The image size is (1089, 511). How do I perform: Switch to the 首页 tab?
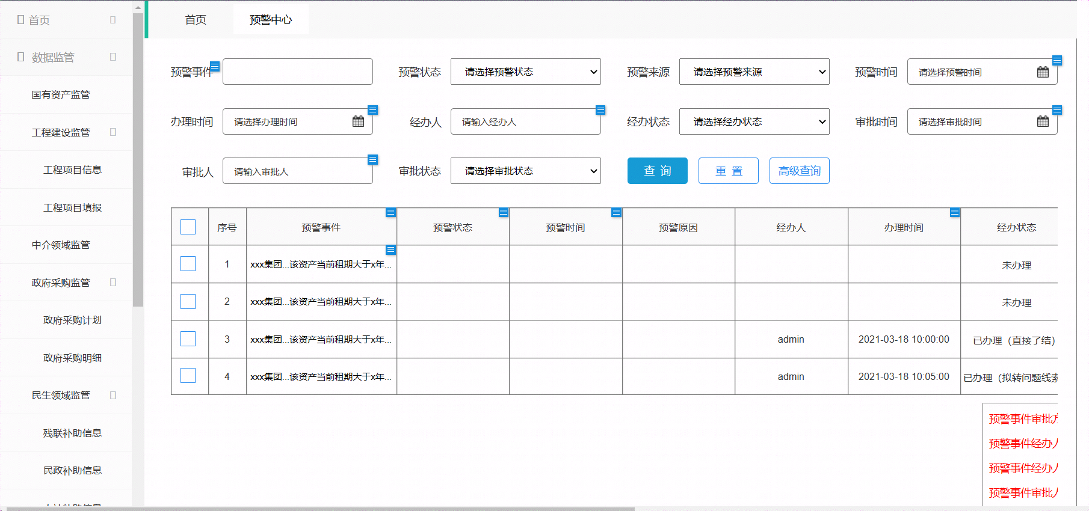point(196,20)
